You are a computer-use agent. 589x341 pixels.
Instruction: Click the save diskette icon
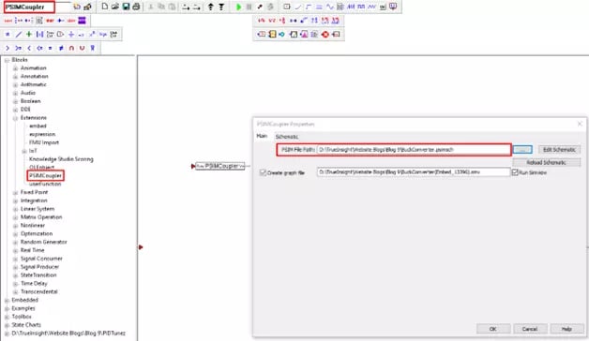pos(126,7)
